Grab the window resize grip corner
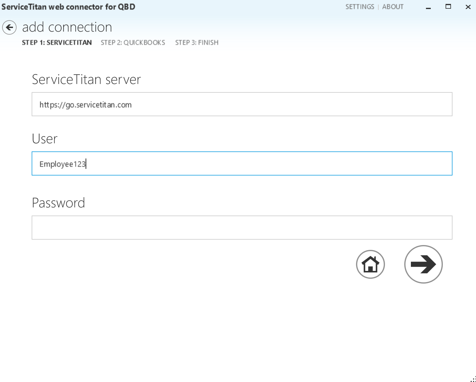The height and width of the screenshot is (382, 476). point(473,379)
